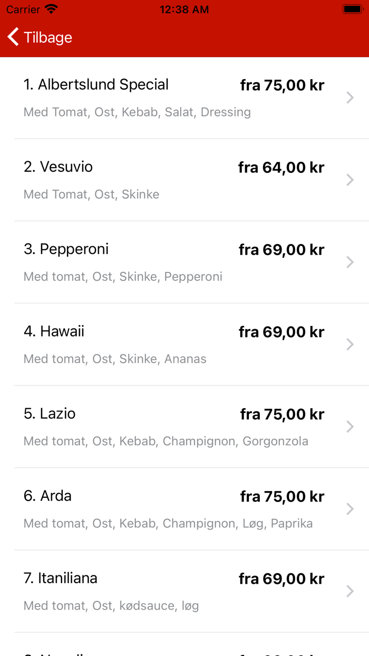Select 1. Albertslund Special menu item
The height and width of the screenshot is (656, 369).
point(96,84)
